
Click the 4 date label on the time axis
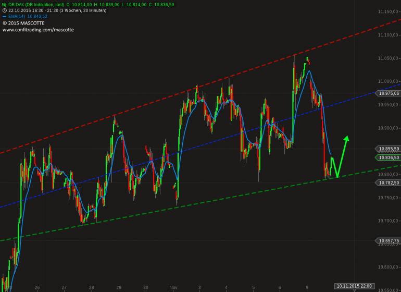click(x=226, y=287)
